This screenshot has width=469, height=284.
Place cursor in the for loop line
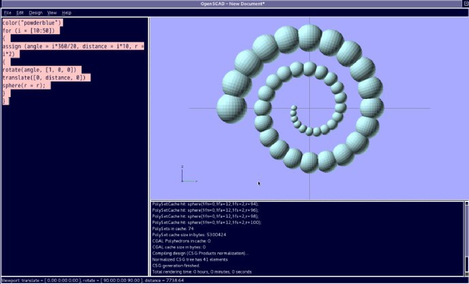[28, 31]
